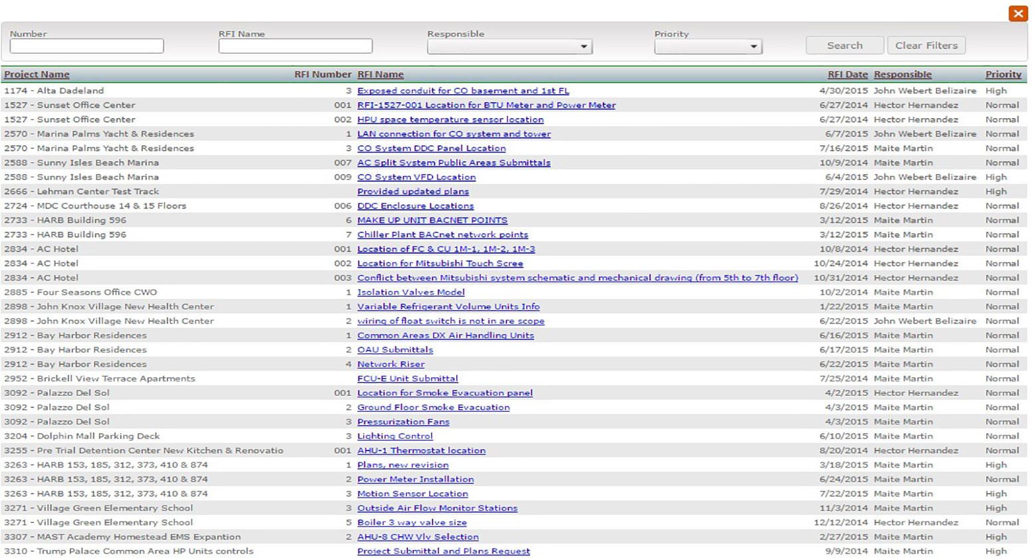1035x558 pixels.
Task: Sort list by Priority column header
Action: tap(1003, 74)
